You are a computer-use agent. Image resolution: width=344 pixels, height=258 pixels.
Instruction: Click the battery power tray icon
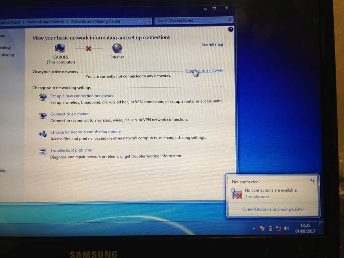tap(270, 228)
